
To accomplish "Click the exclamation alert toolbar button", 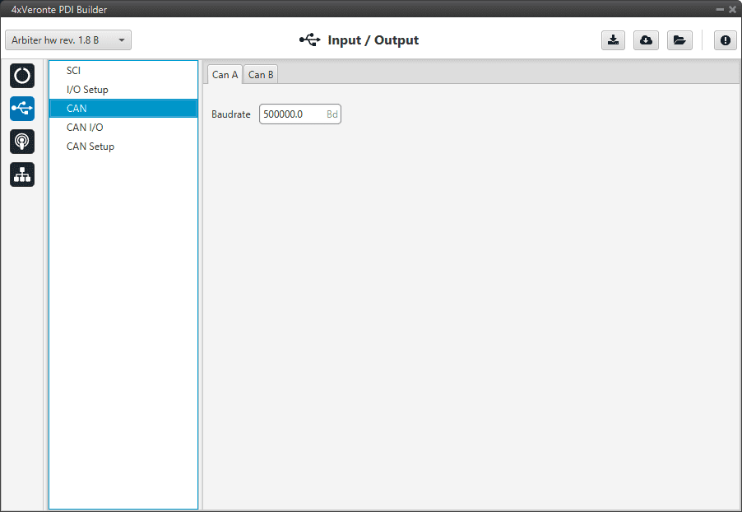I will [x=725, y=40].
